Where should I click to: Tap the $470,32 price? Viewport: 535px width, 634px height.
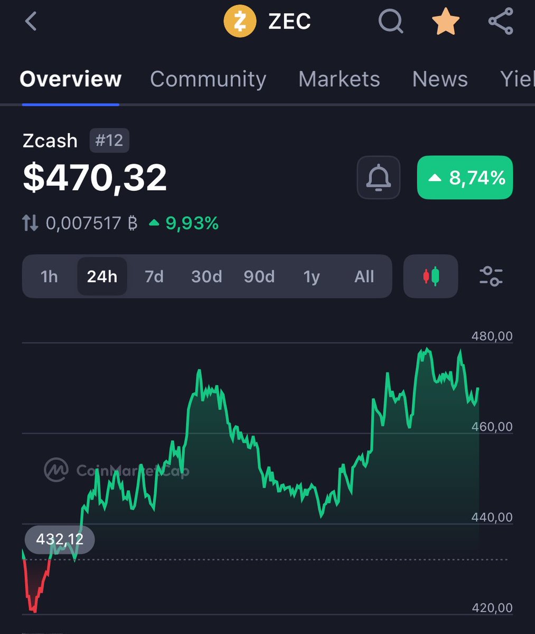(x=95, y=178)
